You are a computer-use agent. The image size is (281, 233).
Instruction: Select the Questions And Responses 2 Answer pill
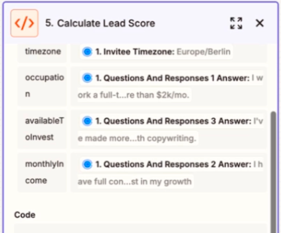pos(172,164)
